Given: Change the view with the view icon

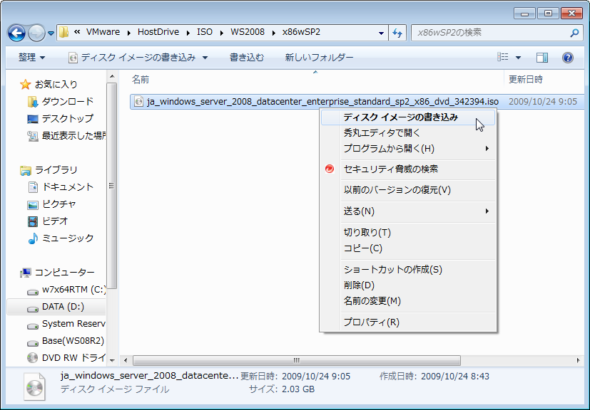Looking at the screenshot, I should pyautogui.click(x=503, y=57).
